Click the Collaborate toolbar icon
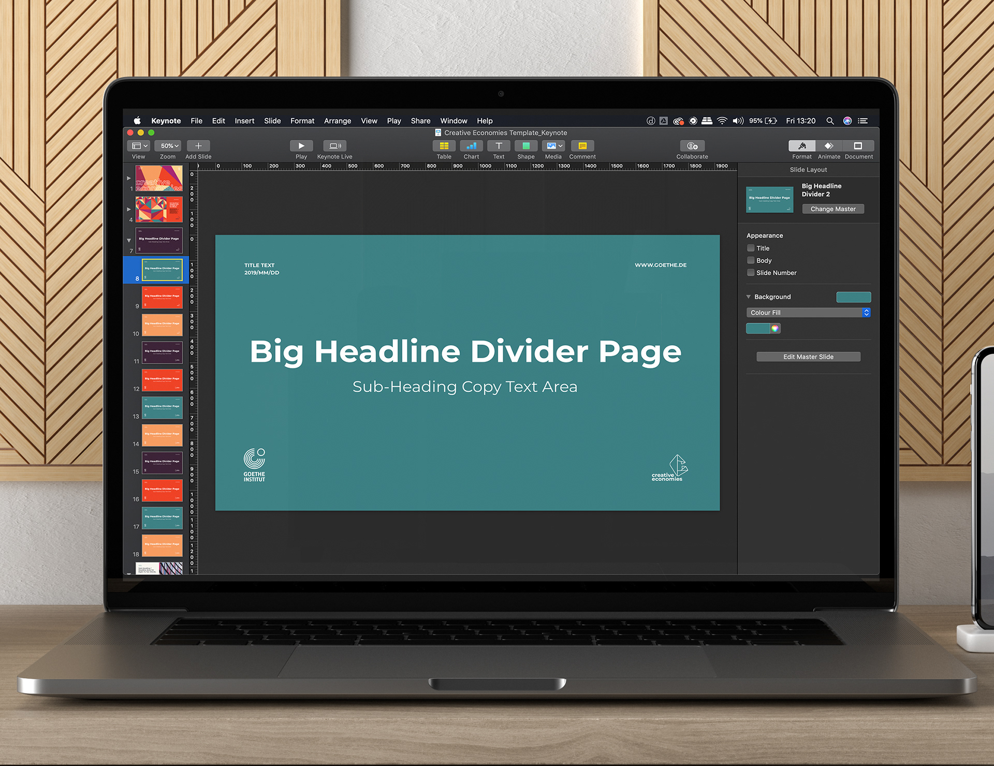Screen dimensions: 994x766 (692, 146)
